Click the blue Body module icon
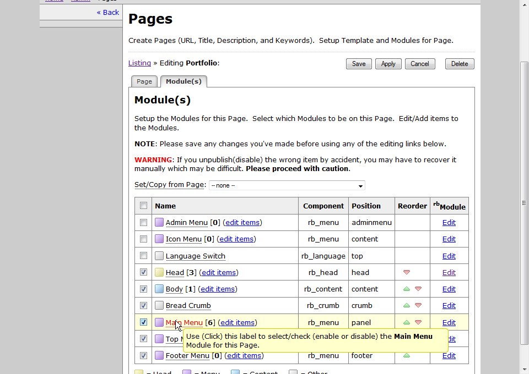 pos(159,289)
